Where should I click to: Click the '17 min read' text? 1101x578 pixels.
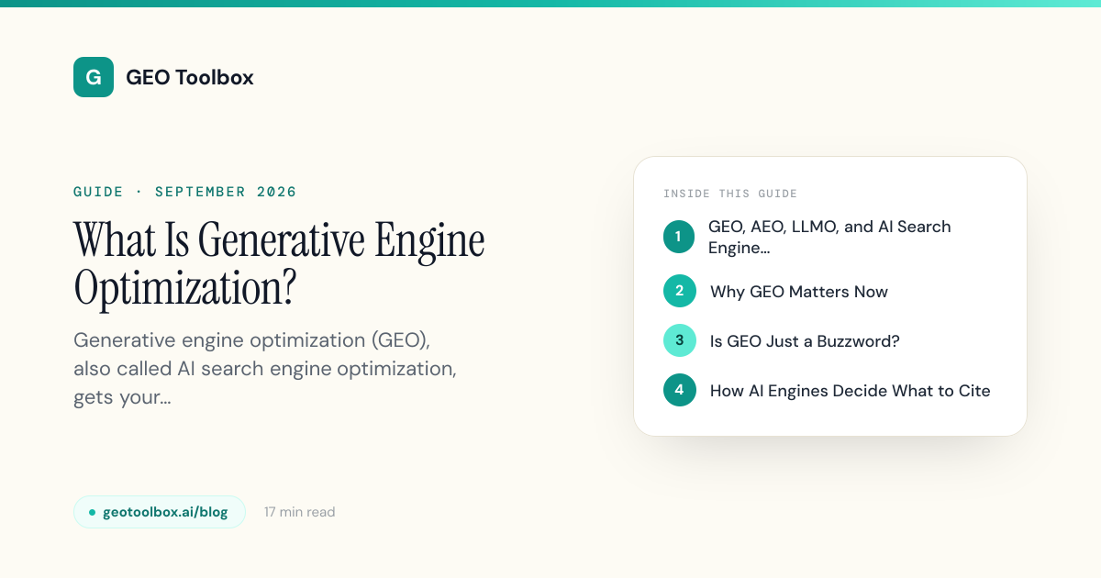coord(299,512)
